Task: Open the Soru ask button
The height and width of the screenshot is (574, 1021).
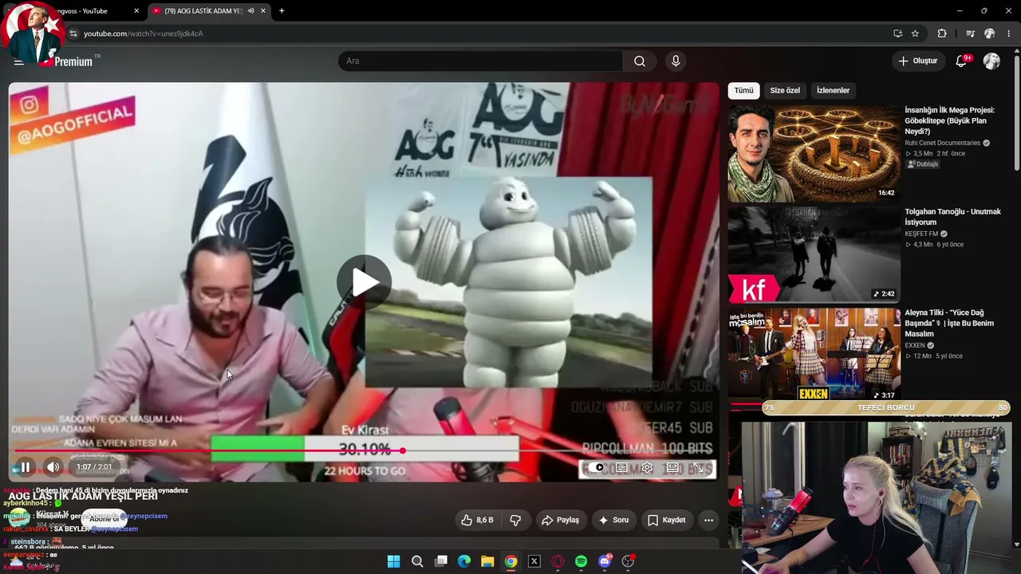Action: [613, 520]
